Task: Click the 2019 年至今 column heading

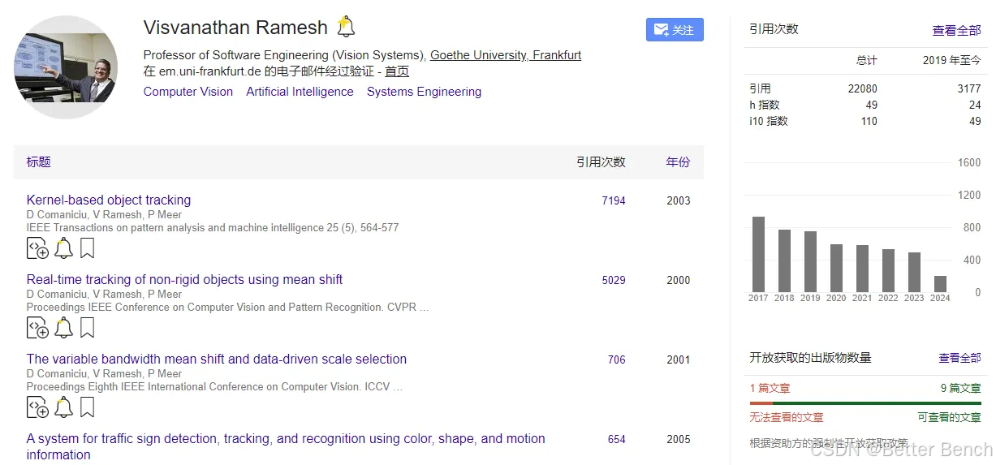Action: (x=952, y=60)
